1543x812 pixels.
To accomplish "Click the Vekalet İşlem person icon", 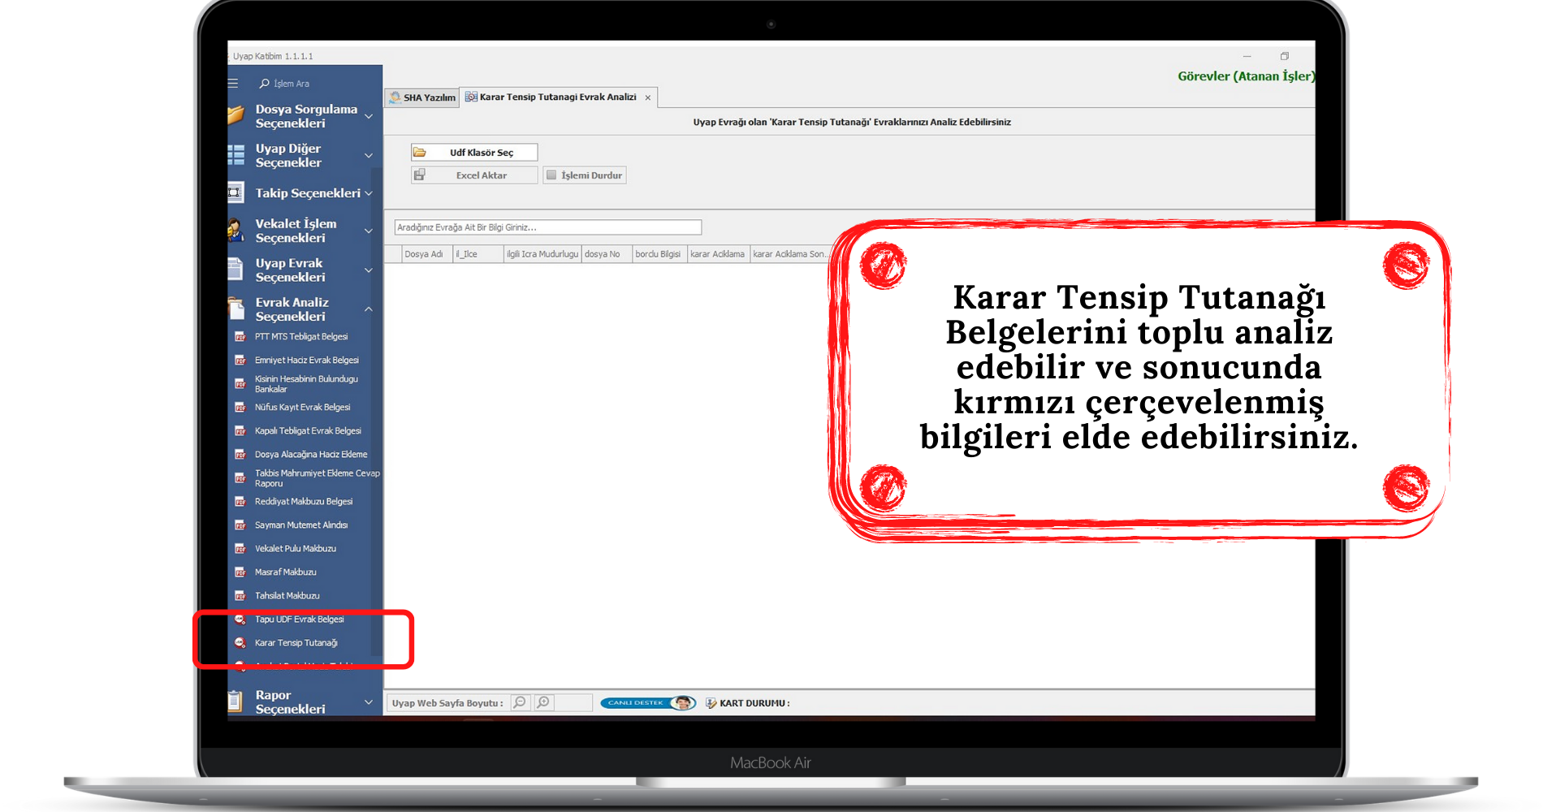I will [236, 231].
